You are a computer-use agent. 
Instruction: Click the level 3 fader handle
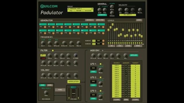tap(112, 25)
